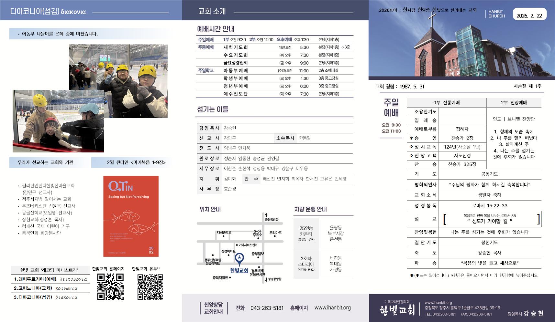Click the blue 한빛교회 map pin
555x322 pixels.
pyautogui.click(x=239, y=258)
